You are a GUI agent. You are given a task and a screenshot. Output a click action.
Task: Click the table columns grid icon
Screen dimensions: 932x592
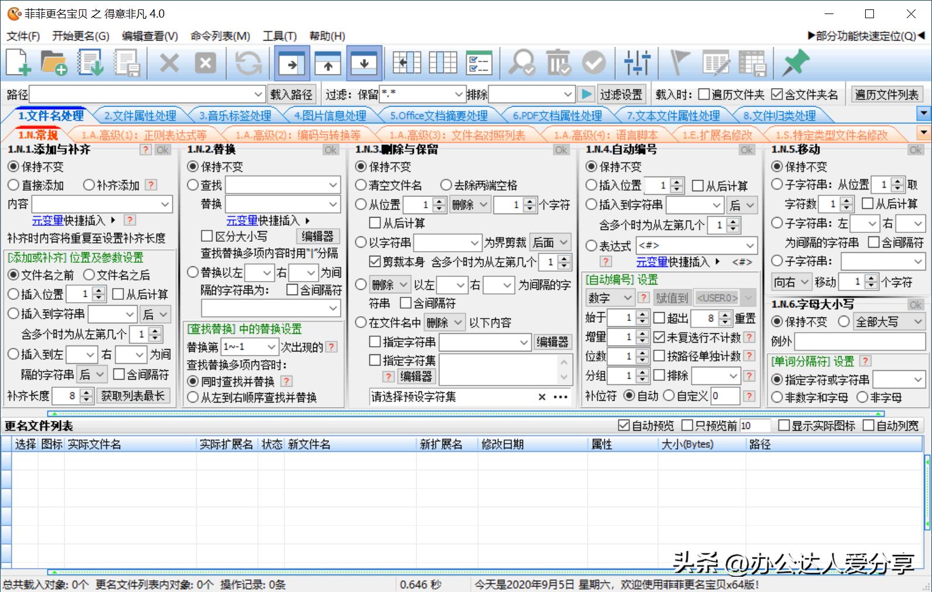pyautogui.click(x=443, y=62)
